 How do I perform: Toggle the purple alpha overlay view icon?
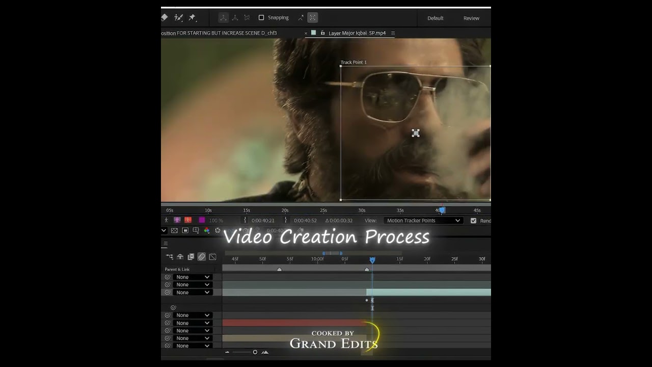pyautogui.click(x=177, y=220)
